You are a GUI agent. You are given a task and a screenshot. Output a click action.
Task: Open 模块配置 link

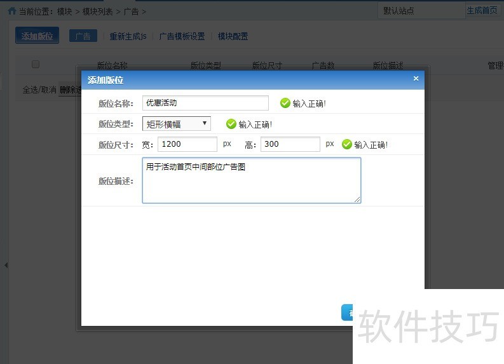pyautogui.click(x=233, y=36)
